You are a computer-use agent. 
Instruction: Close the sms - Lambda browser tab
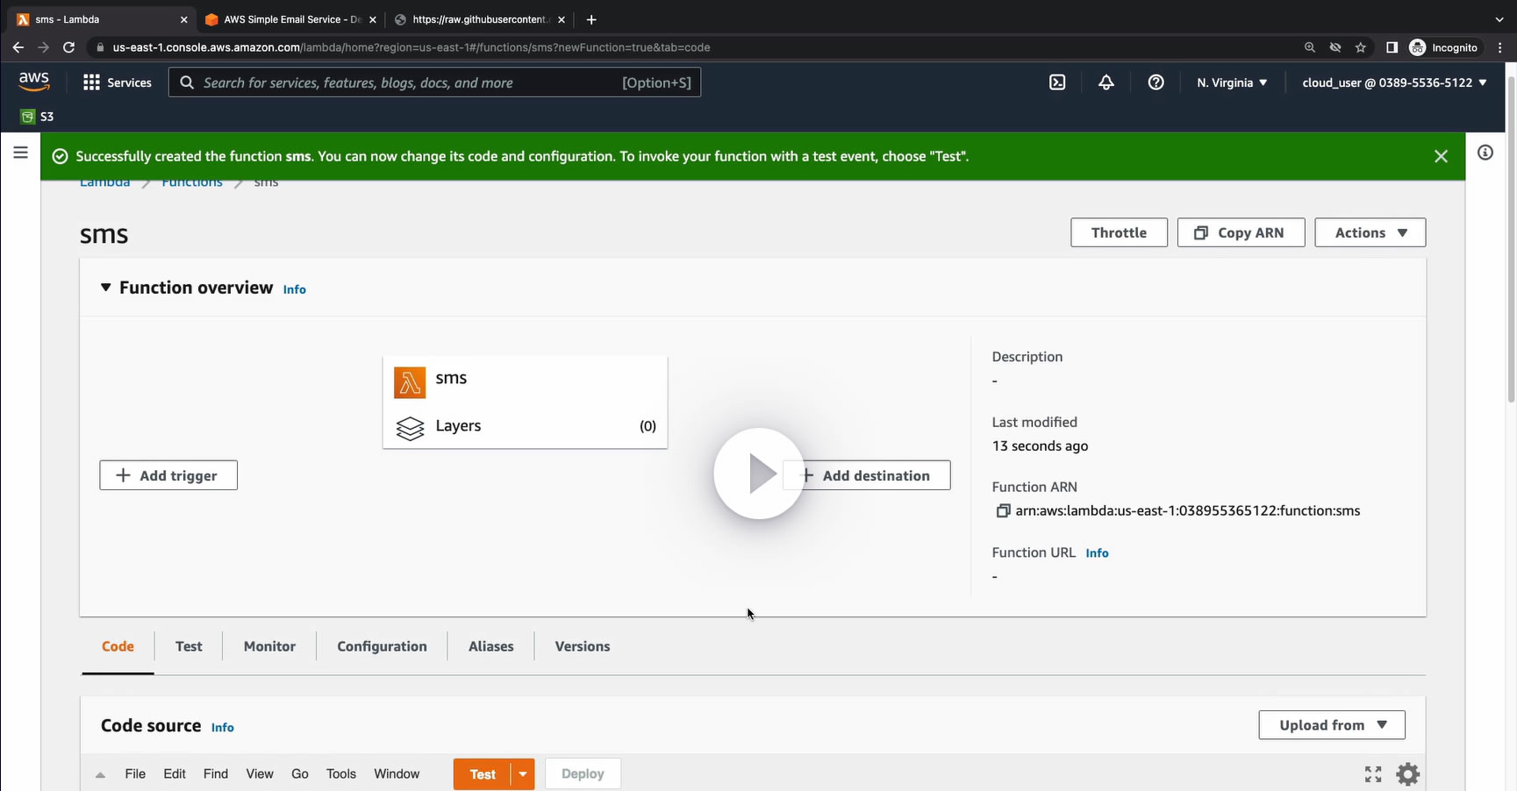[183, 19]
